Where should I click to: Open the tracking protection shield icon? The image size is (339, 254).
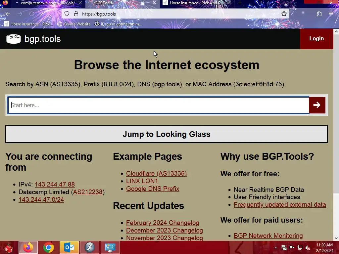pos(67,14)
